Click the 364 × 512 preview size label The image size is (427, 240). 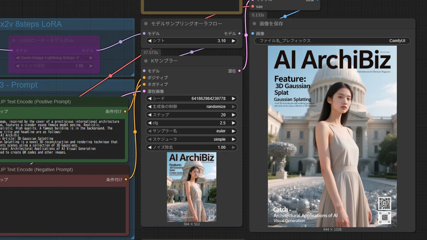191,224
